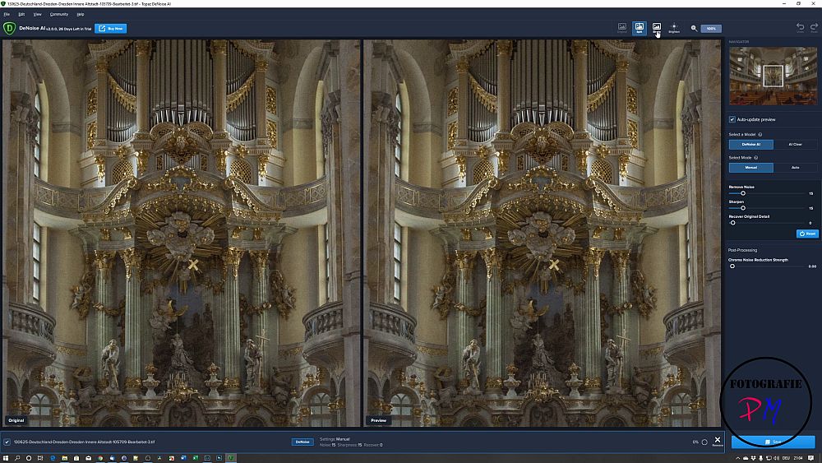Open File Explorer from taskbar
This screenshot has height=463, width=822.
tap(65, 458)
